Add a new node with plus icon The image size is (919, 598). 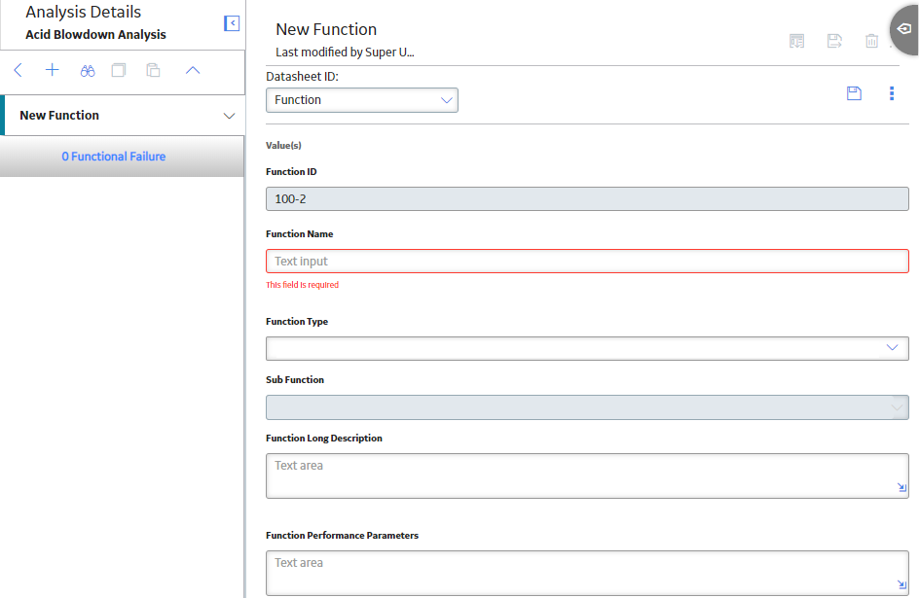pos(53,70)
